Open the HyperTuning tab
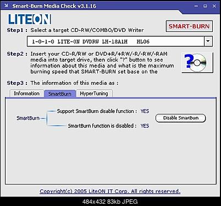This screenshot has width=221, height=206. pyautogui.click(x=94, y=94)
